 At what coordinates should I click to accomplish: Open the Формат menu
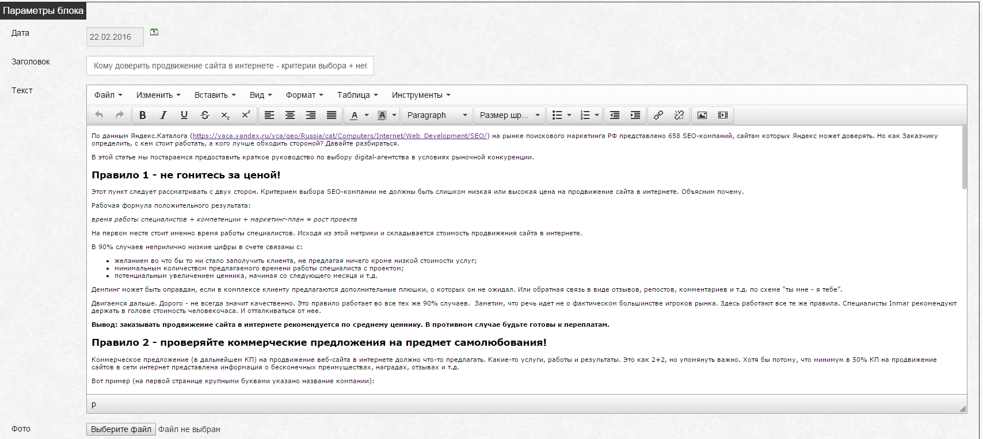pos(304,95)
